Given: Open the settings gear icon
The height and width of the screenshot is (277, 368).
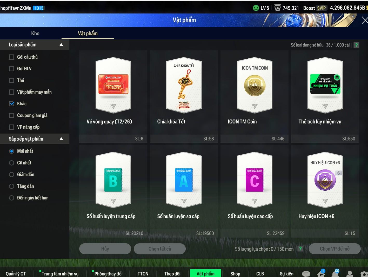Looking at the screenshot, I should (364, 274).
